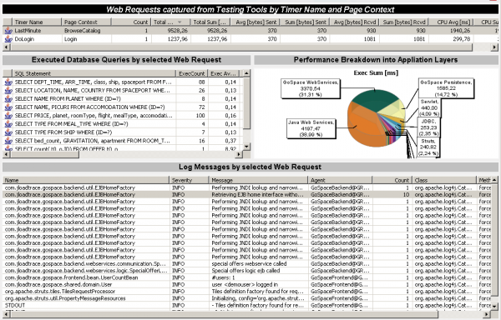501x320 pixels.
Task: Click the icon beside the LastMinute row
Action: 8,31
